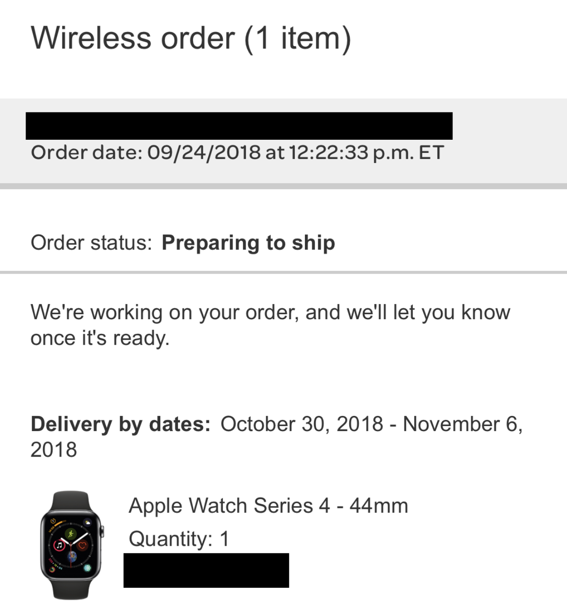Viewport: 567px width, 606px height.
Task: Click the 09/24/2018 order date value
Action: pos(204,152)
